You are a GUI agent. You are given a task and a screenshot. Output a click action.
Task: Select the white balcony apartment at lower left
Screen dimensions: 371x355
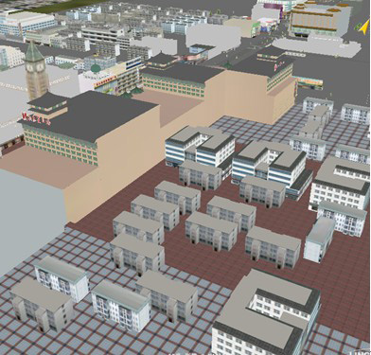[62, 278]
